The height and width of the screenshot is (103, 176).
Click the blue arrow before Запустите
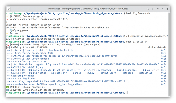click(x=7, y=90)
